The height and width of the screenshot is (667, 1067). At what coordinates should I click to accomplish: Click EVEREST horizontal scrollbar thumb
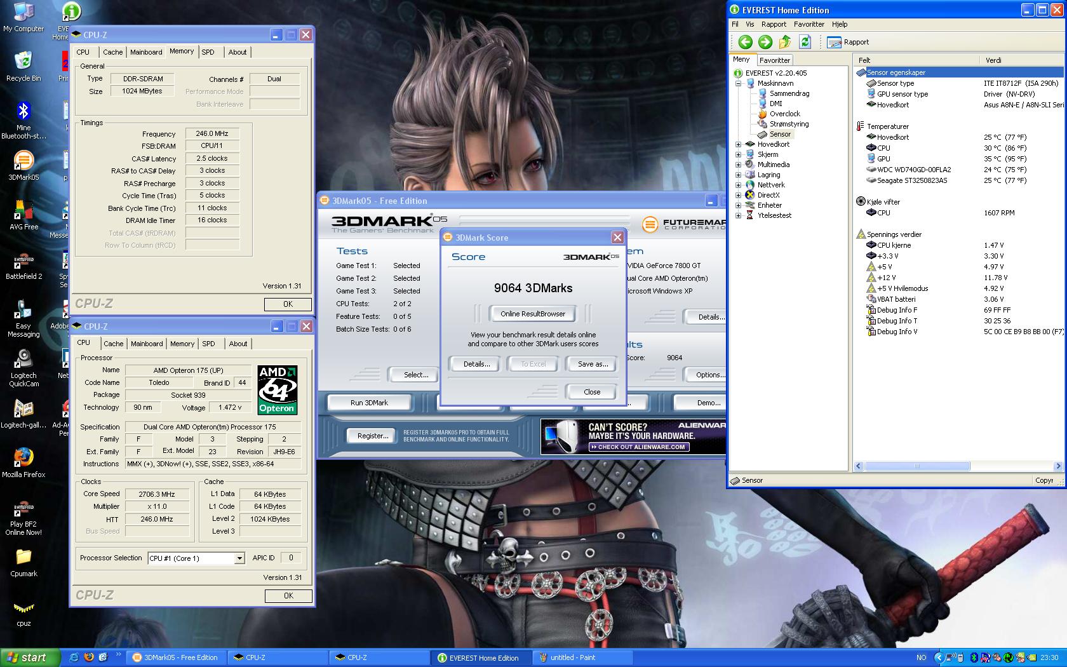tap(916, 466)
